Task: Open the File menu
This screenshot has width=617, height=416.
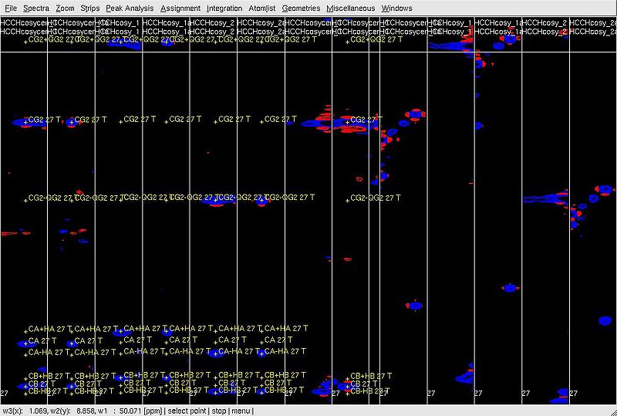Action: [11, 8]
